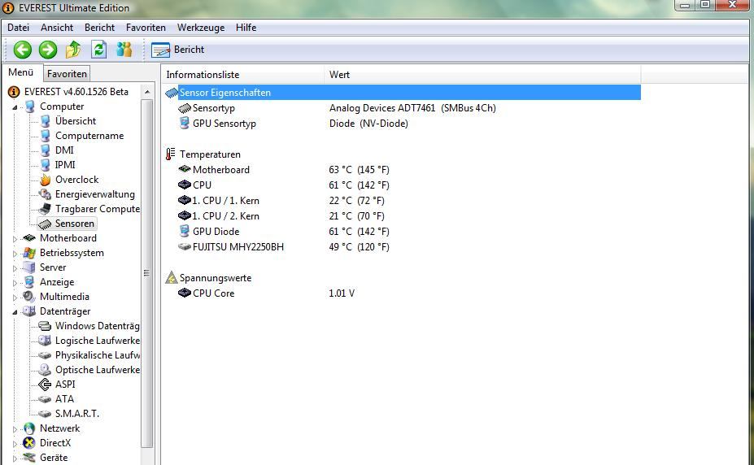Click the Sensoren chip icon in tree
The width and height of the screenshot is (754, 465).
tap(46, 224)
